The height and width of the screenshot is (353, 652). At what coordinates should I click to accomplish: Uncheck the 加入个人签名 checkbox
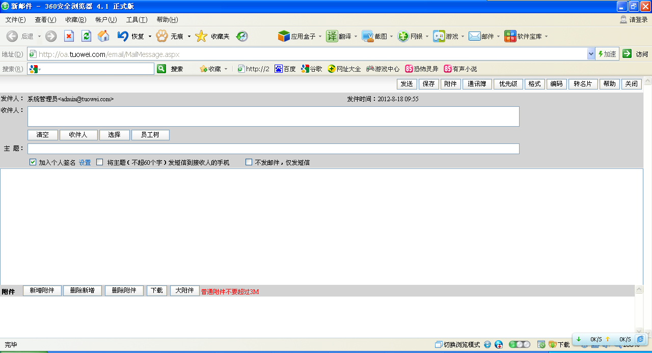pyautogui.click(x=33, y=162)
